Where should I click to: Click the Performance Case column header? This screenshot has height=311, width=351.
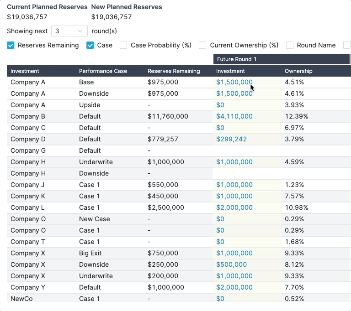pyautogui.click(x=103, y=71)
